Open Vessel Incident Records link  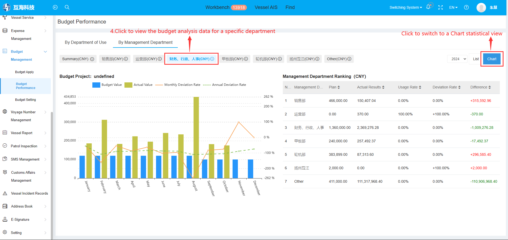coord(29,194)
